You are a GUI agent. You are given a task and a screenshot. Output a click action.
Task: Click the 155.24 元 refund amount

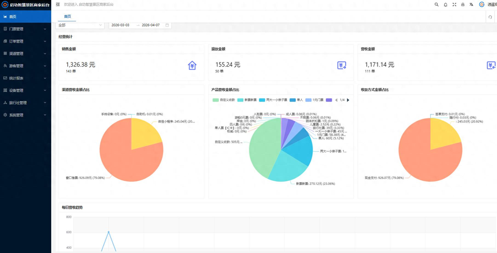pyautogui.click(x=228, y=65)
